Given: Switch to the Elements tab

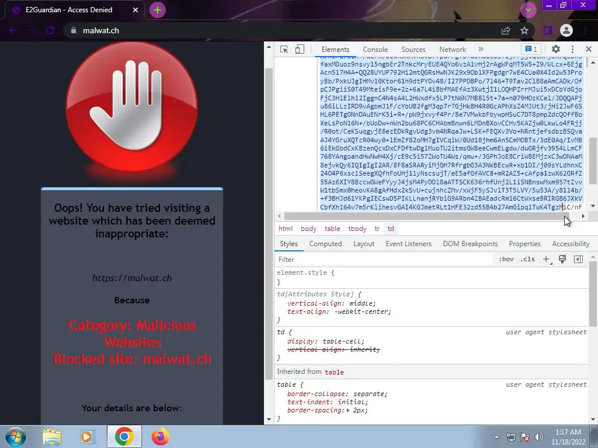Looking at the screenshot, I should pos(335,50).
